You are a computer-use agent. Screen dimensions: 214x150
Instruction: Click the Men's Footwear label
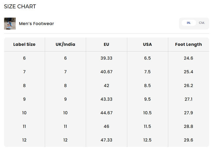(36, 24)
